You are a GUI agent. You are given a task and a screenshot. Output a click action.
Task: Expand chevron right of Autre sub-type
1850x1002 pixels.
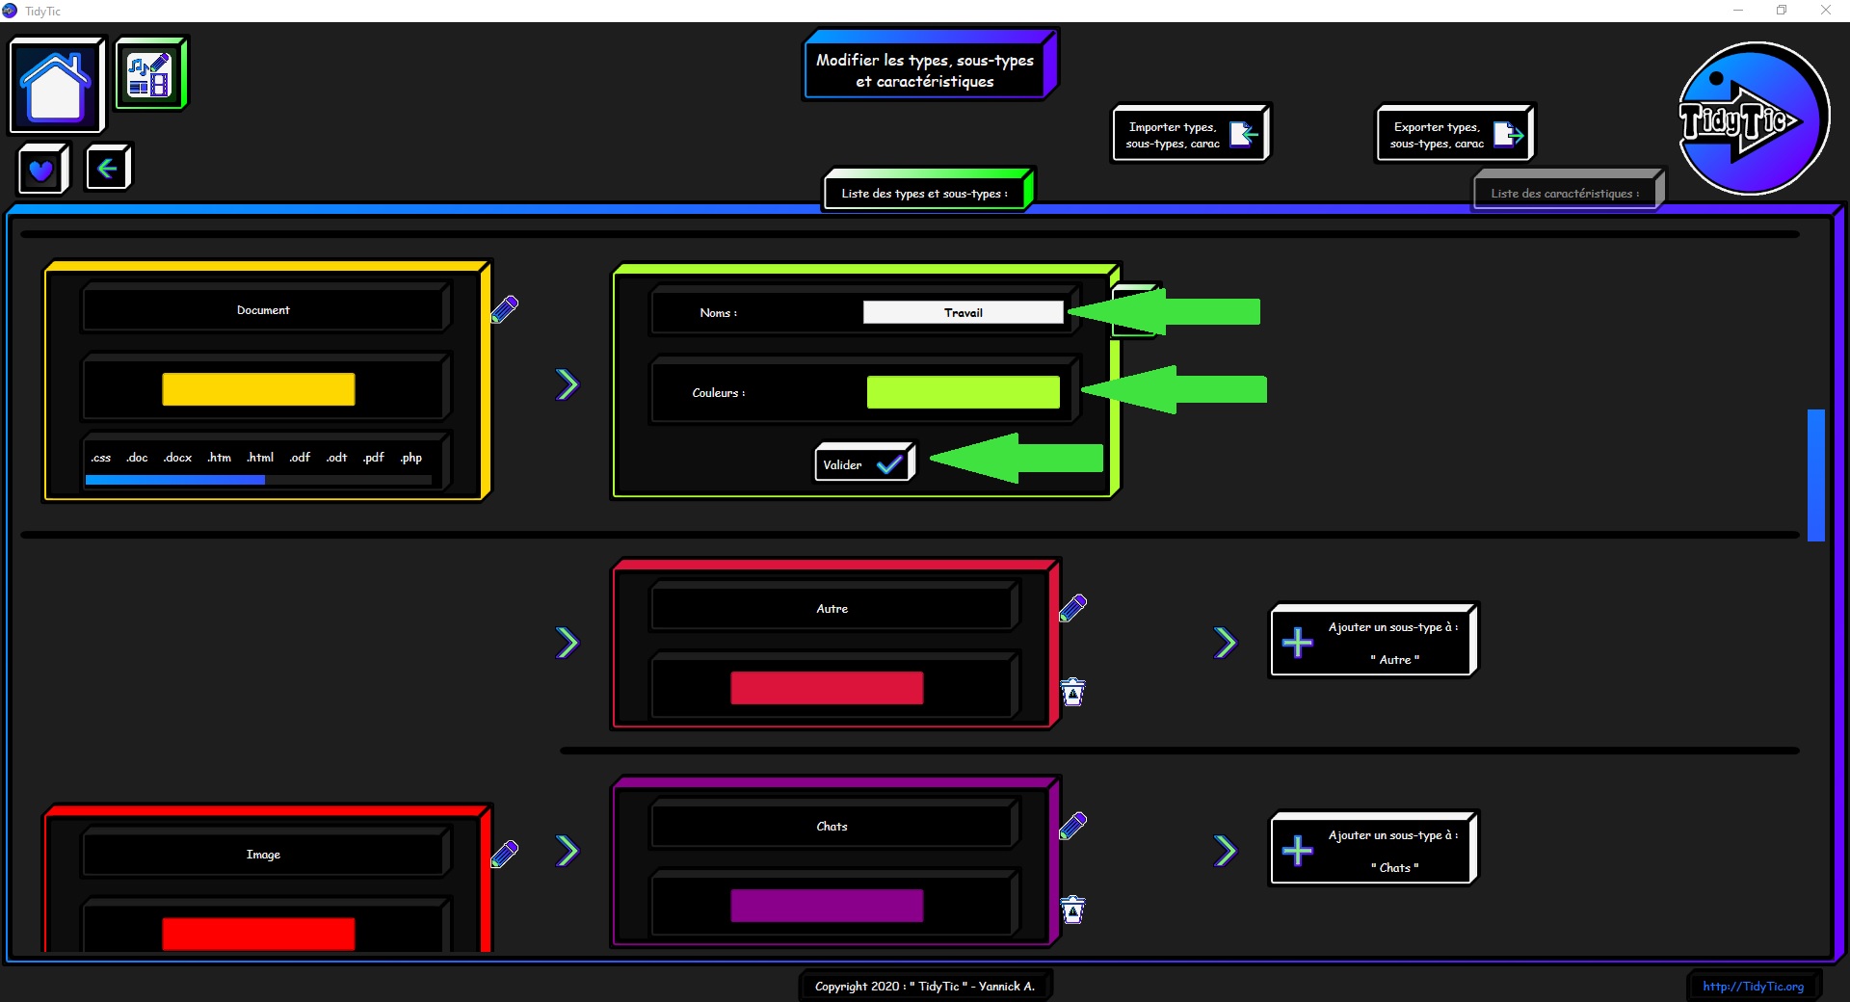[1226, 642]
